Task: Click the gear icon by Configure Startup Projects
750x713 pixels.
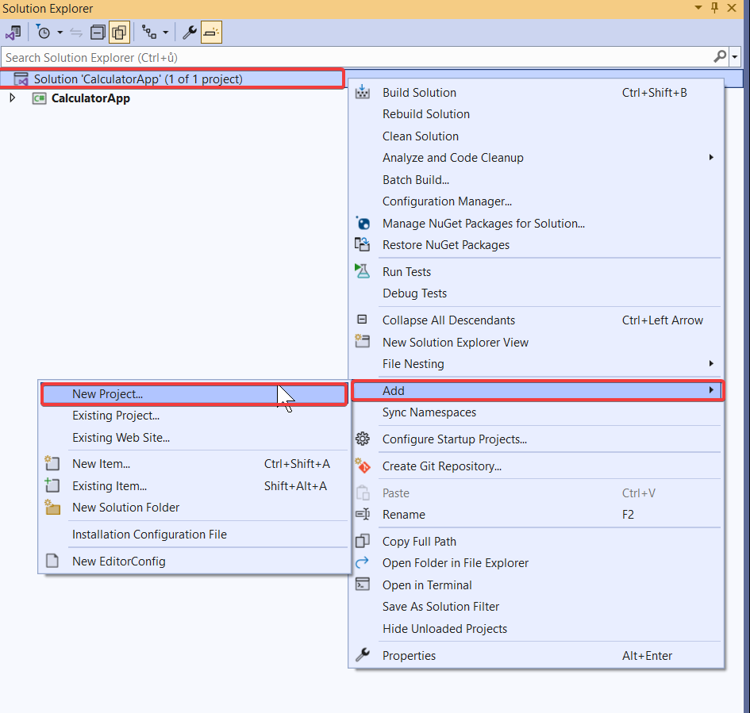Action: tap(363, 439)
